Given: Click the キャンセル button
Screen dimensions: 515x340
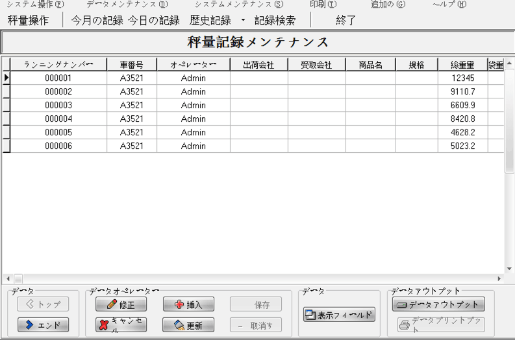Looking at the screenshot, I should pos(121,325).
